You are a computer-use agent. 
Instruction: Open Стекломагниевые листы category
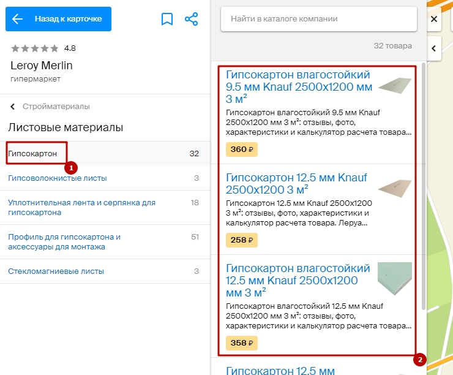tap(56, 271)
